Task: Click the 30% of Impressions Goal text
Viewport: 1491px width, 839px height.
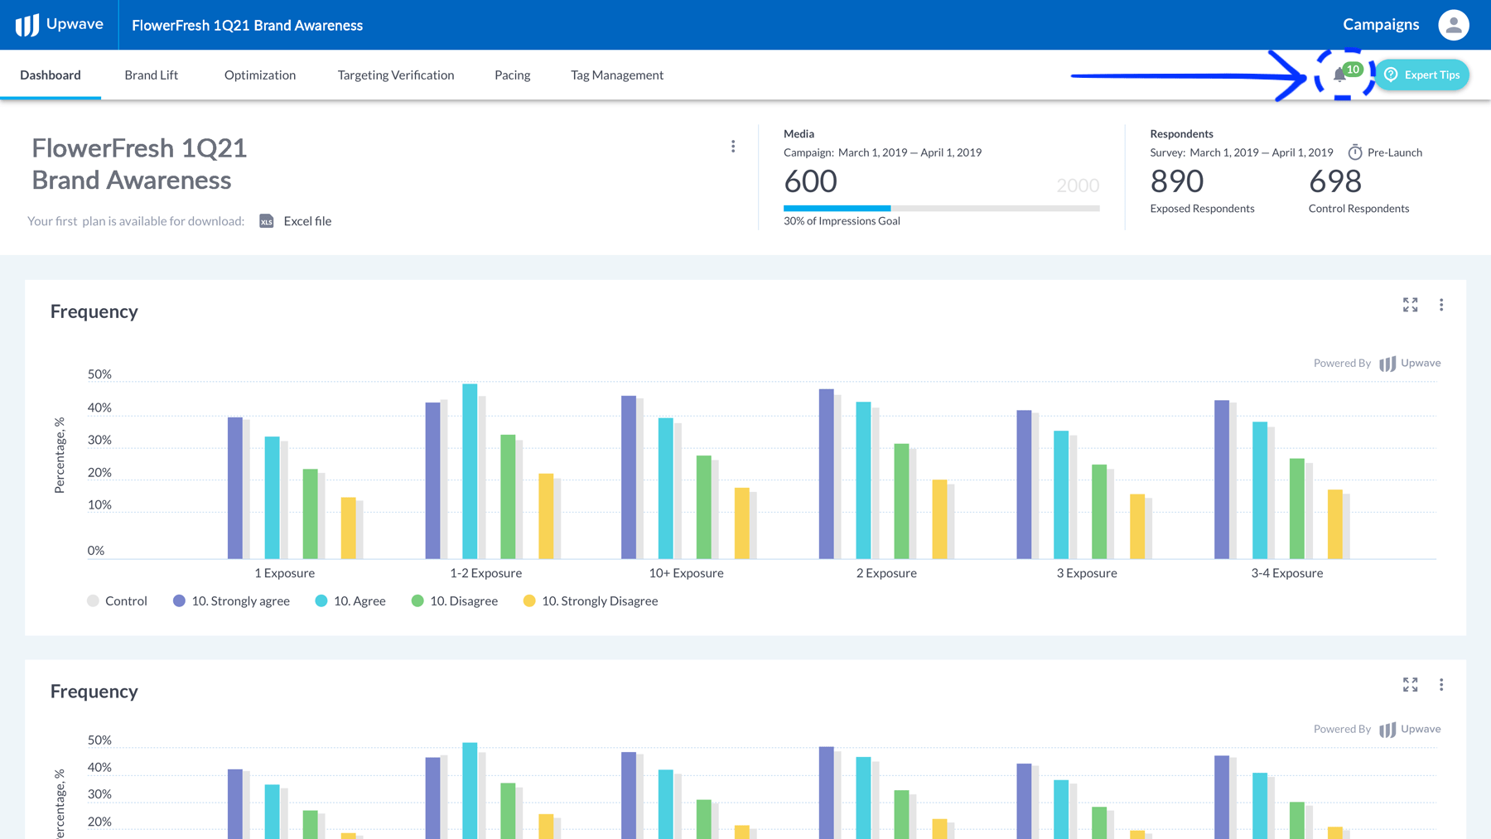Action: pos(842,221)
